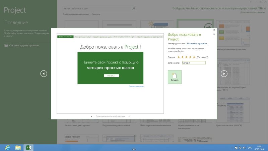The width and height of the screenshot is (268, 151).
Task: Show hidden tray icons arrow
Action: tap(232, 148)
